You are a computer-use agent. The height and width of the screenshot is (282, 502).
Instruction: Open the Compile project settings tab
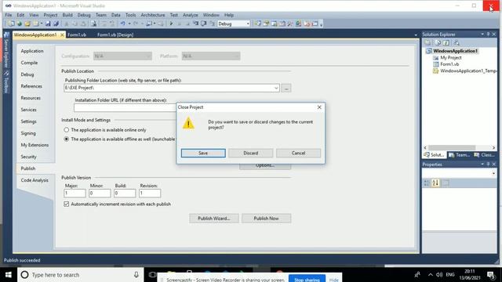point(29,63)
